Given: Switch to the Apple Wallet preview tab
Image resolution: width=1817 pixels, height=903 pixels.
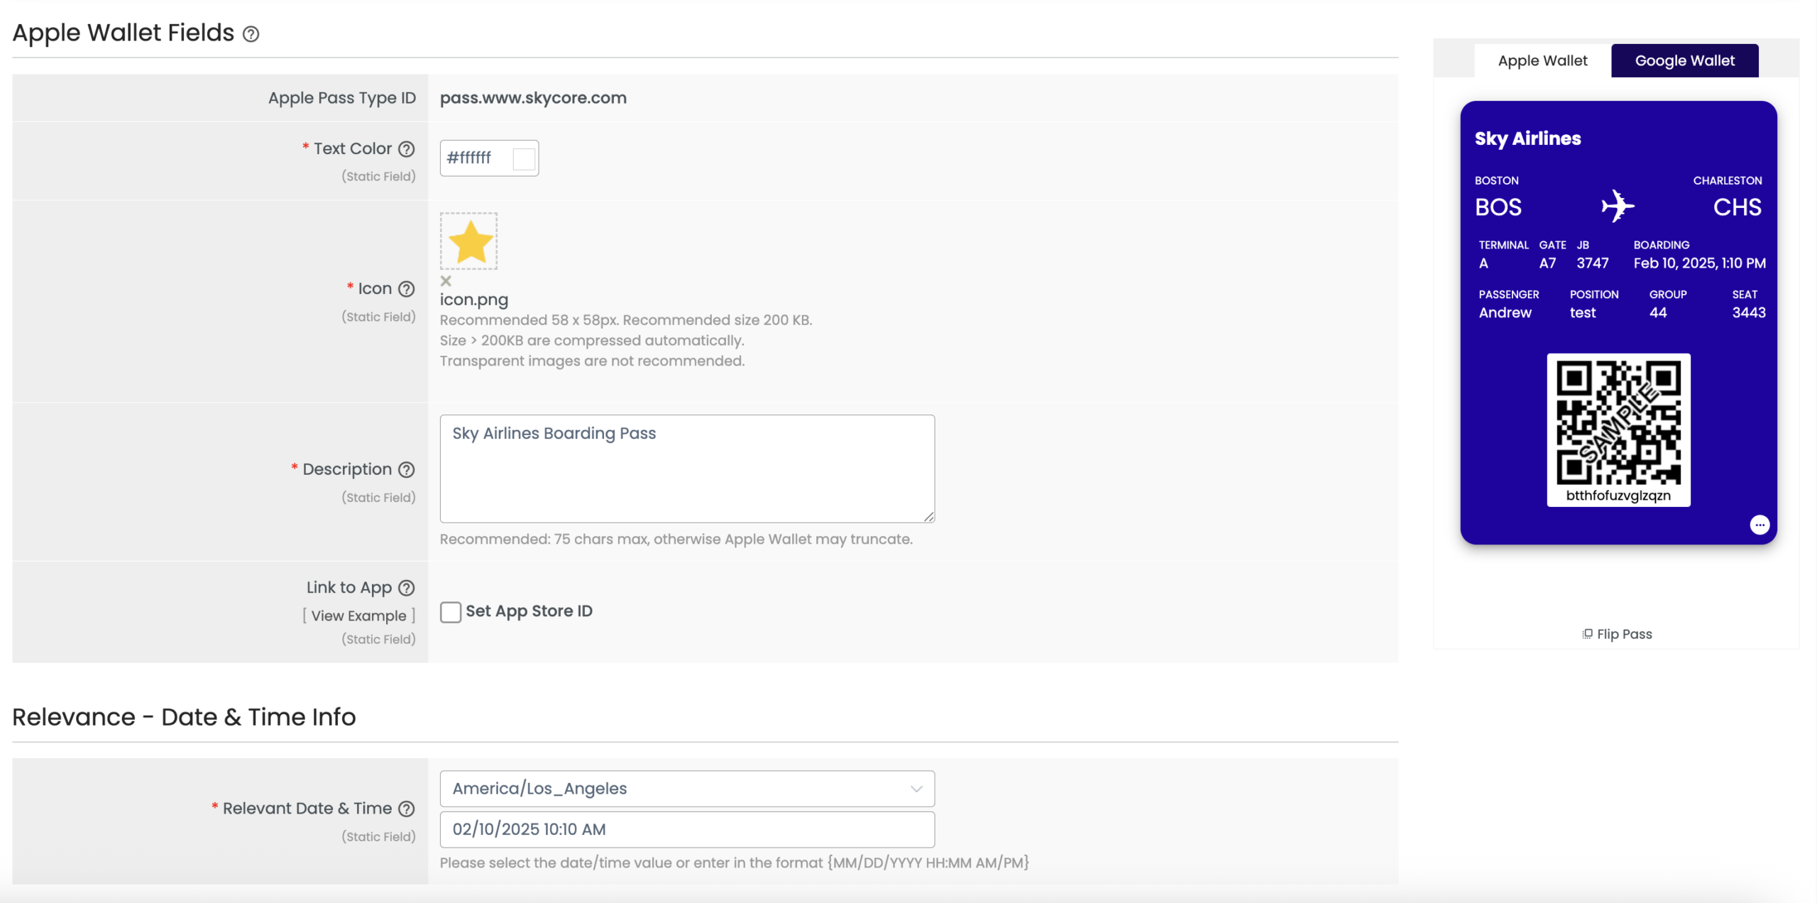Looking at the screenshot, I should (1542, 61).
